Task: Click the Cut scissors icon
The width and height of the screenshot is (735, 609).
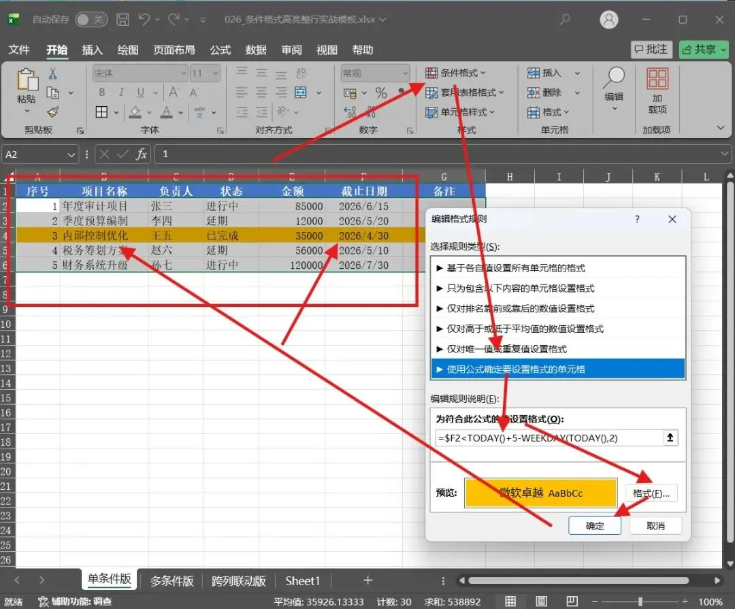Action: [x=52, y=73]
